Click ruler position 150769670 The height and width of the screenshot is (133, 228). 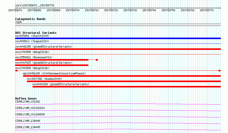click(15, 10)
